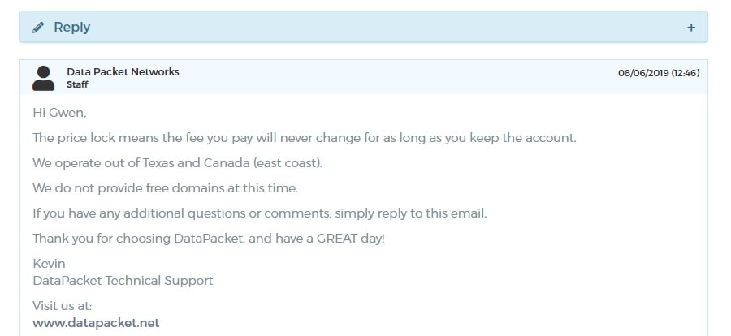This screenshot has height=336, width=731.
Task: Click the staff avatar silhouette icon
Action: [x=43, y=78]
